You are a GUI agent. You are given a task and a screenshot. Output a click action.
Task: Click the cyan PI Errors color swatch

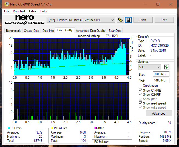click(x=9, y=128)
